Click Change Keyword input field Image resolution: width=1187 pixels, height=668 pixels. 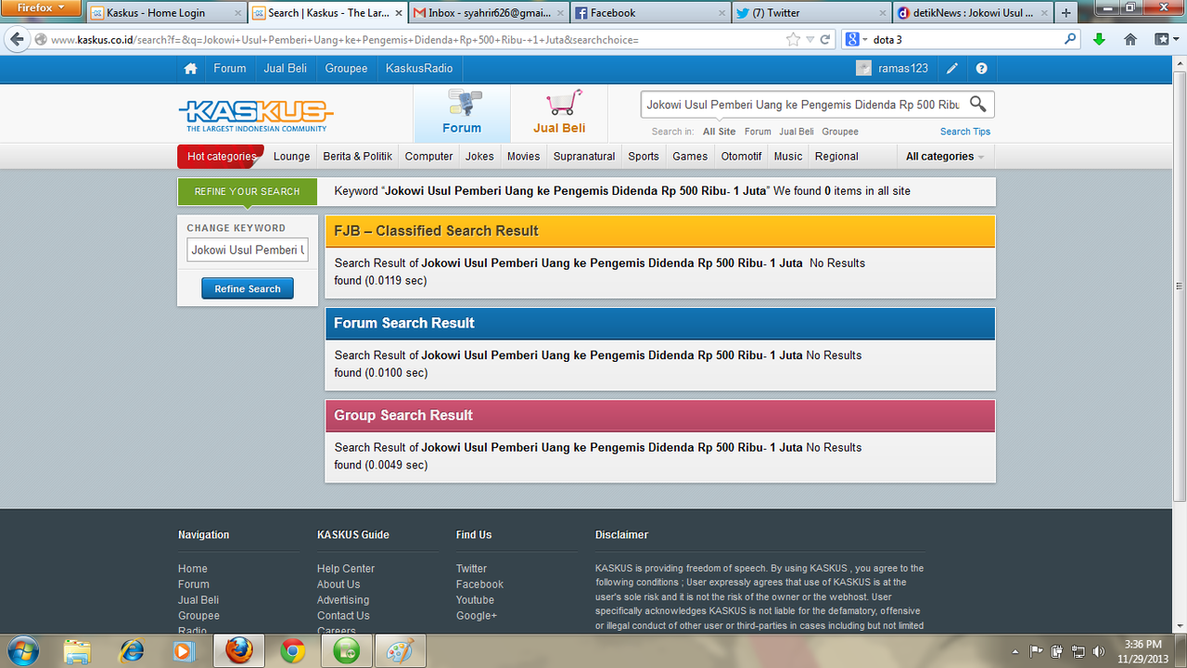[248, 250]
